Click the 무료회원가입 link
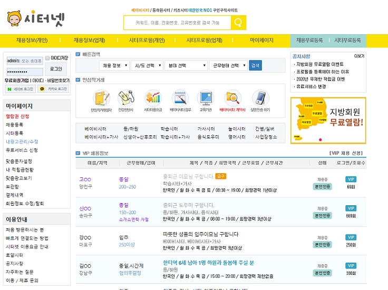The height and width of the screenshot is (290, 388). click(16, 81)
